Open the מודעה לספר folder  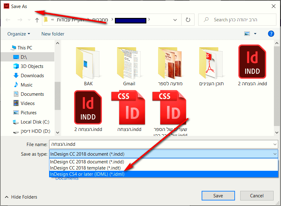tap(170, 66)
